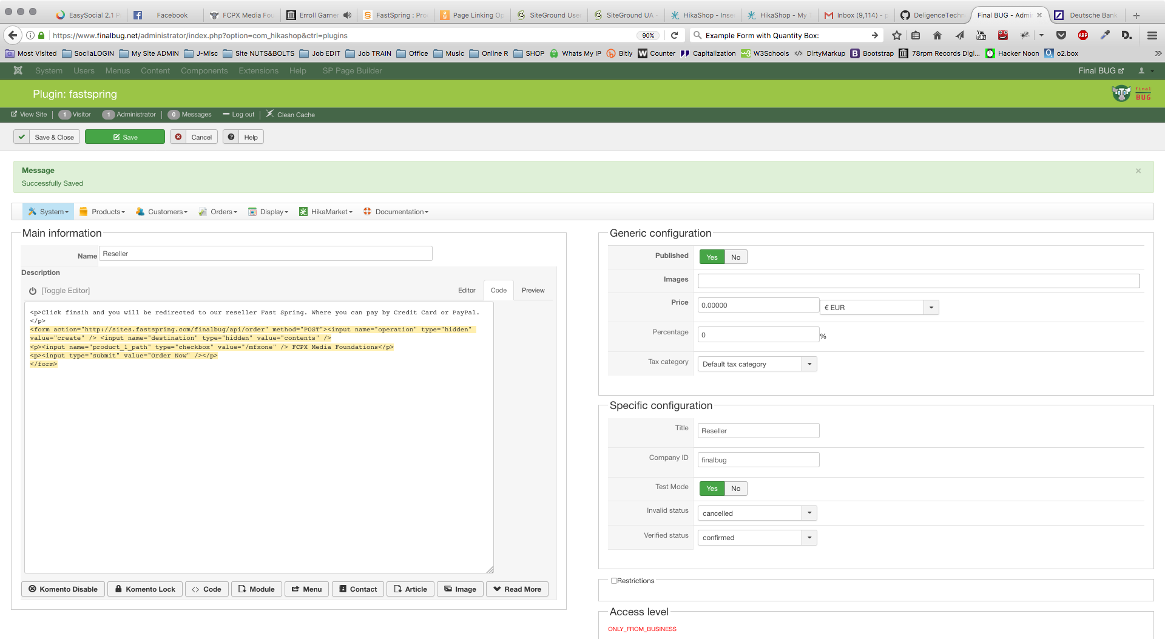The image size is (1165, 639).
Task: Click the Pocket toolbar icon
Action: 1061,35
